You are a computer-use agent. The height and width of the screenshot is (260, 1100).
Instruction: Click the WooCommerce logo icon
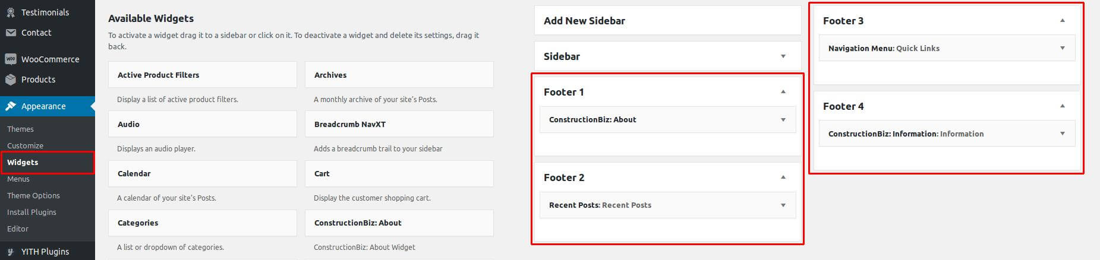(x=11, y=59)
